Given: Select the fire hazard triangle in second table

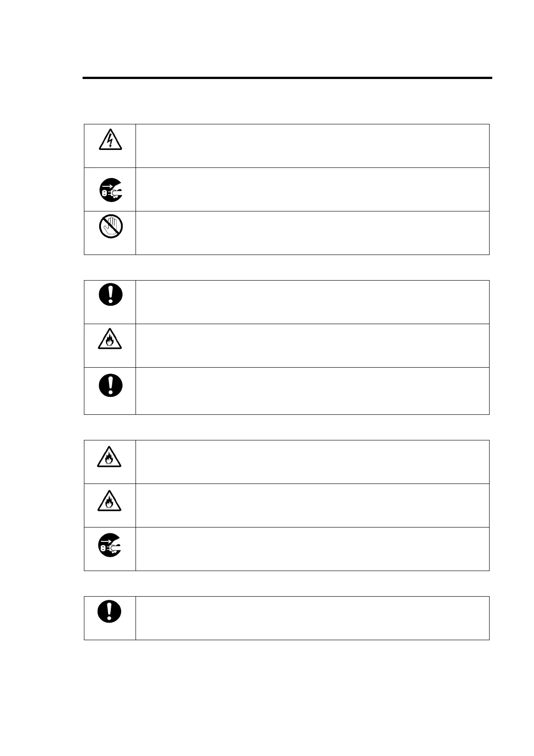Looking at the screenshot, I should pyautogui.click(x=110, y=339).
